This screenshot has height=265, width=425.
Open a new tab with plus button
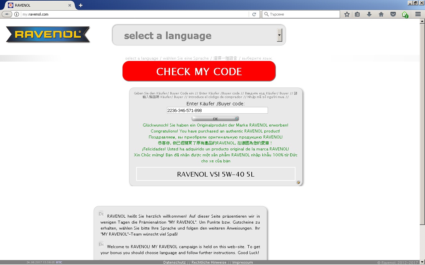(80, 5)
